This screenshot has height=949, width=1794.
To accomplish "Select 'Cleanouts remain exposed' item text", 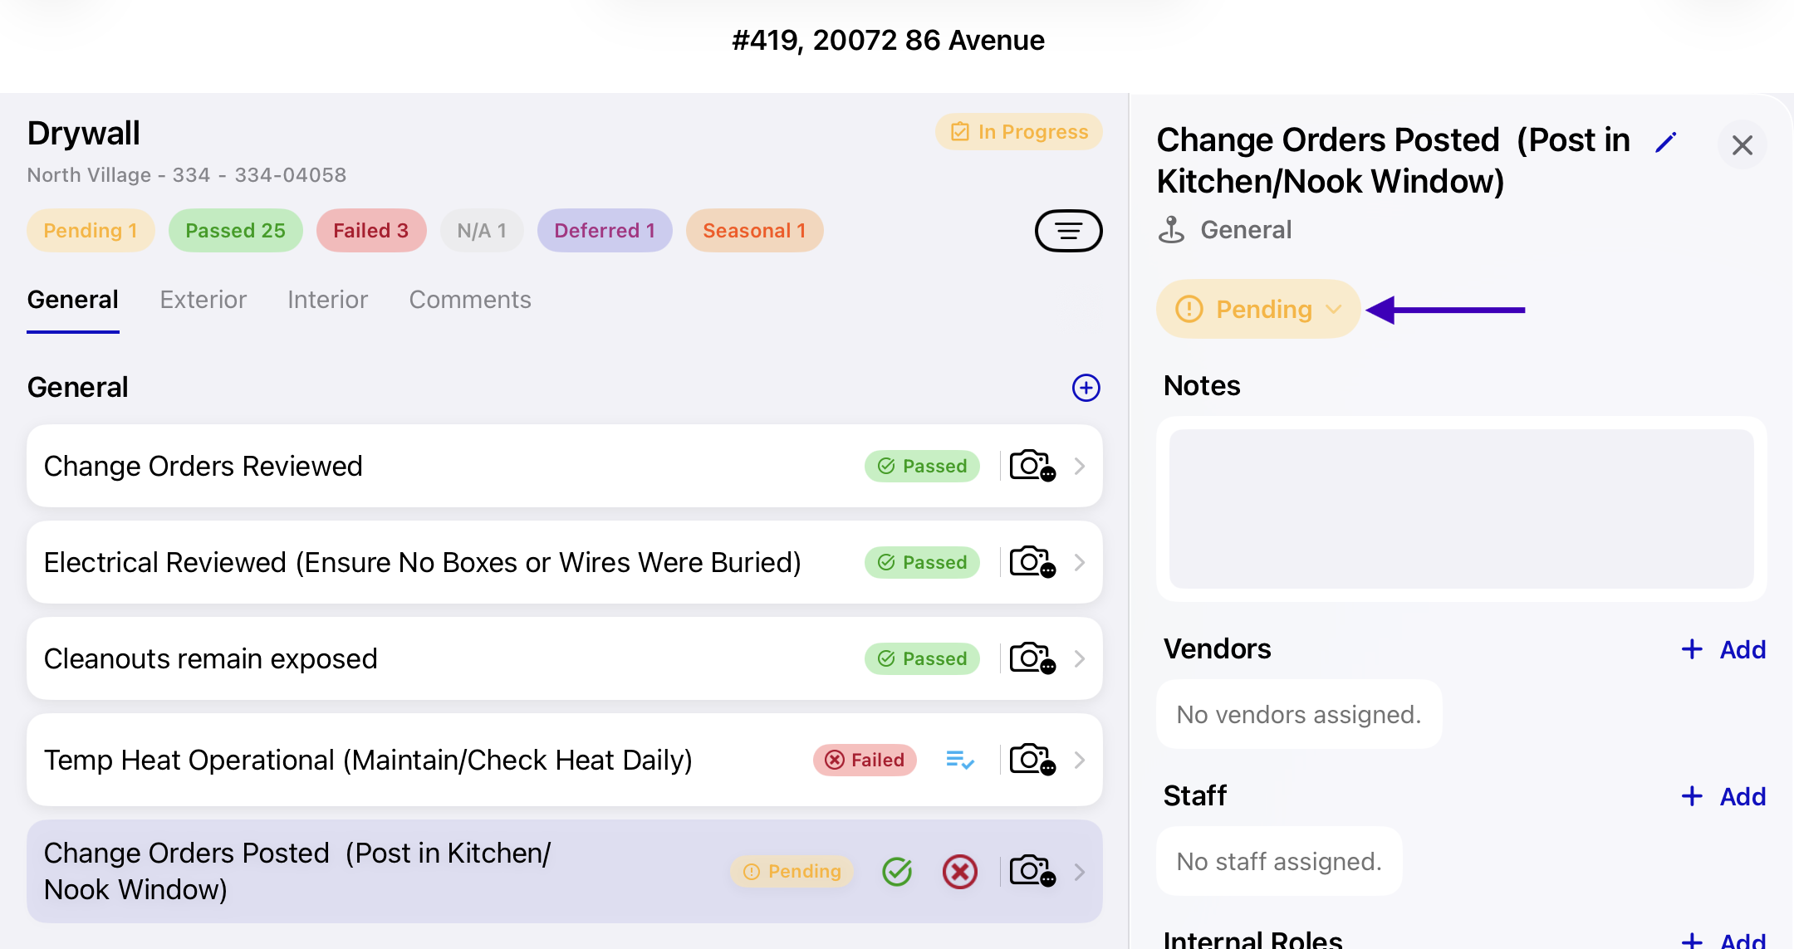I will coord(210,658).
